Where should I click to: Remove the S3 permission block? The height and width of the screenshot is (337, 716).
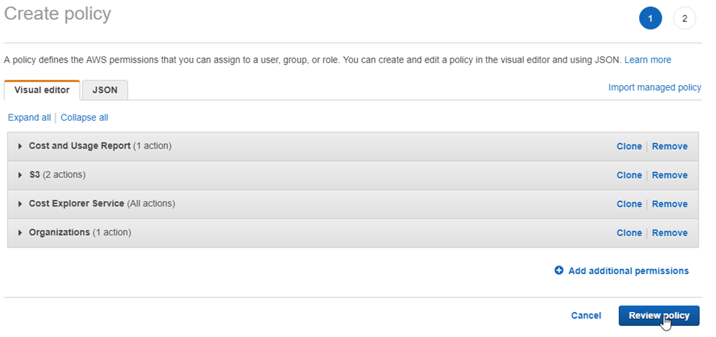(669, 175)
